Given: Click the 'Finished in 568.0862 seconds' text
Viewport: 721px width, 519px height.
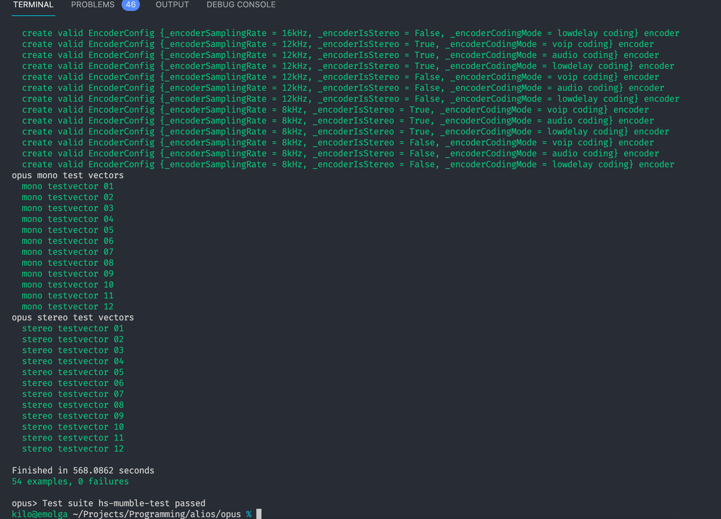Looking at the screenshot, I should (83, 471).
